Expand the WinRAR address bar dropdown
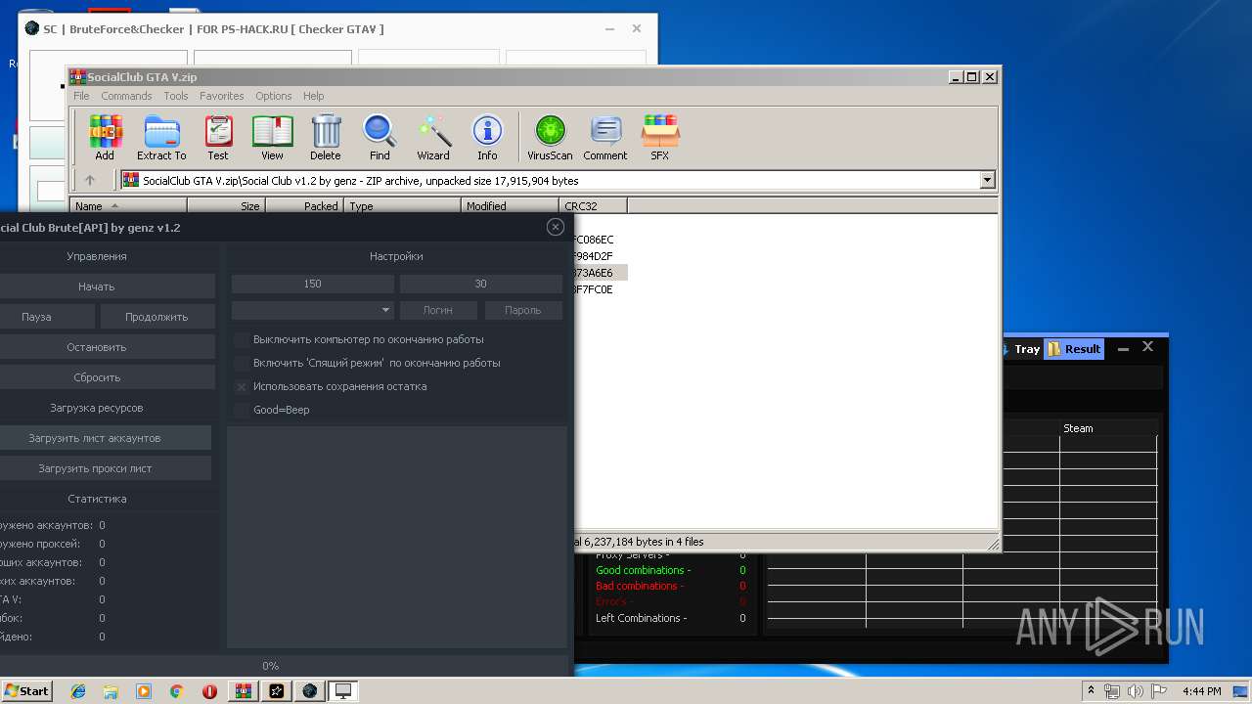Viewport: 1252px width, 704px height. (x=987, y=180)
